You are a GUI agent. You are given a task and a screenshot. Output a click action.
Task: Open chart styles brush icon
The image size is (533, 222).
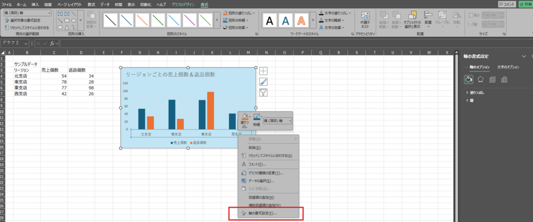(263, 81)
